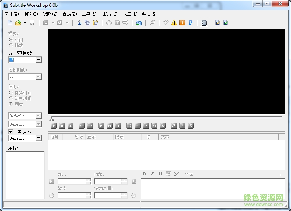This screenshot has width=291, height=211.
Task: Select the 时间 (time) mode radio button
Action: (11, 39)
